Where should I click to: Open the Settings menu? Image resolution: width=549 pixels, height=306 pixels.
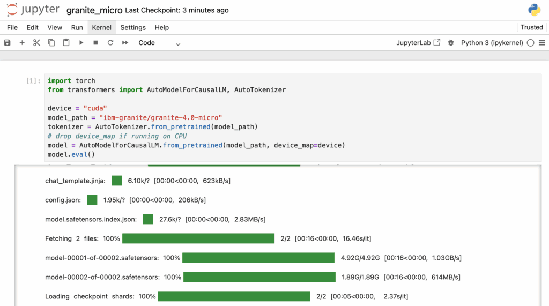point(133,27)
